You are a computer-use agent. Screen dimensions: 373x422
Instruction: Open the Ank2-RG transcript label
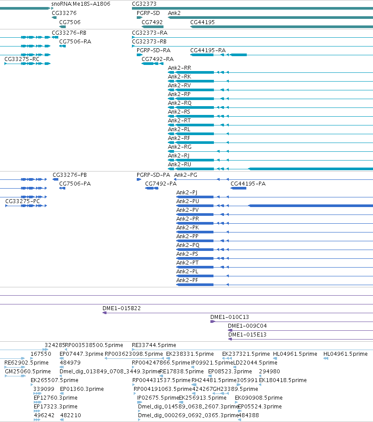click(x=180, y=147)
